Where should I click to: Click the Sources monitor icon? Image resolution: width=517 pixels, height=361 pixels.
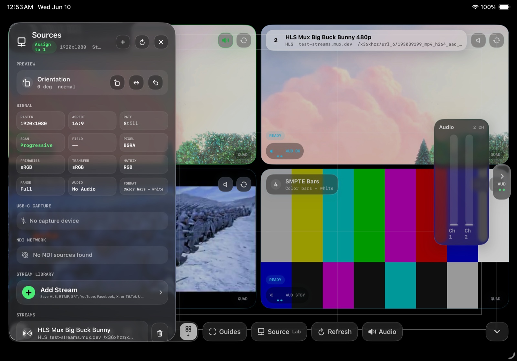pos(21,42)
